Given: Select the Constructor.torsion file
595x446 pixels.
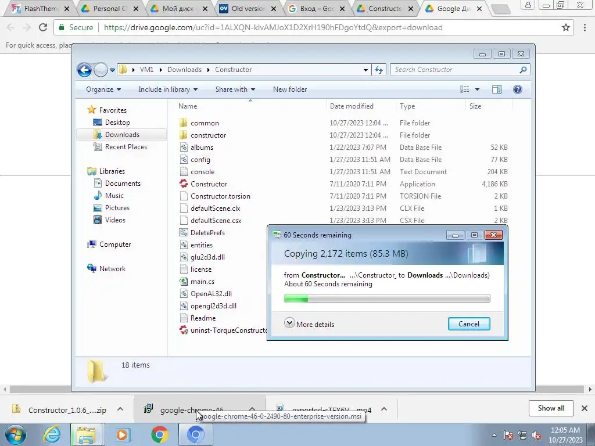Looking at the screenshot, I should pyautogui.click(x=220, y=196).
